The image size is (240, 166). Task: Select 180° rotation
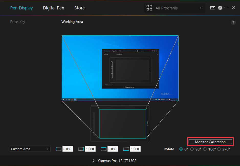click(205, 149)
